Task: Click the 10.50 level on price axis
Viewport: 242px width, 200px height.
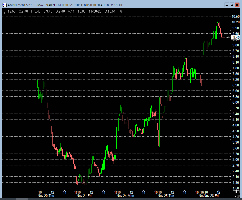Action: [236, 17]
